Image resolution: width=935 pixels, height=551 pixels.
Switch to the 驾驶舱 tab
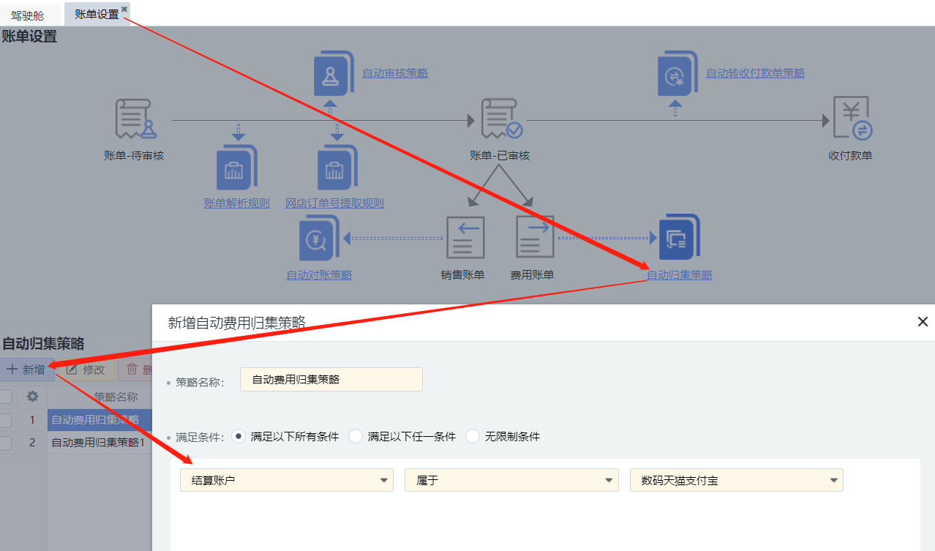tap(27, 15)
